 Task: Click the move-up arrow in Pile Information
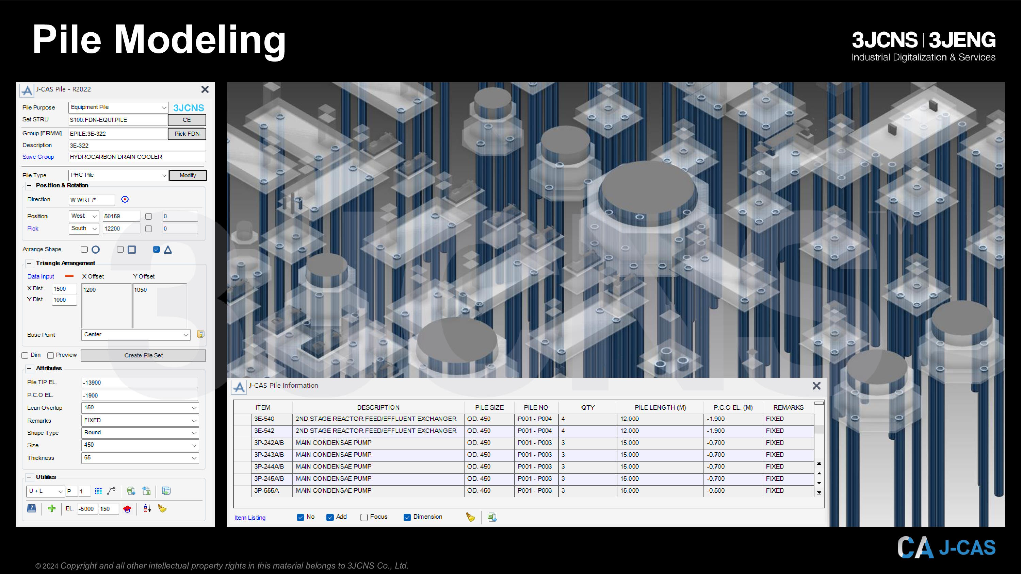(819, 473)
